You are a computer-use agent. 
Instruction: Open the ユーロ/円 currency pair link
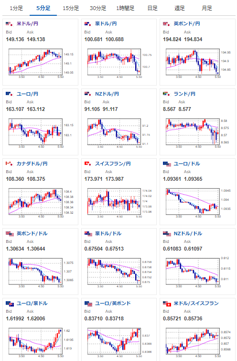coord(27,94)
